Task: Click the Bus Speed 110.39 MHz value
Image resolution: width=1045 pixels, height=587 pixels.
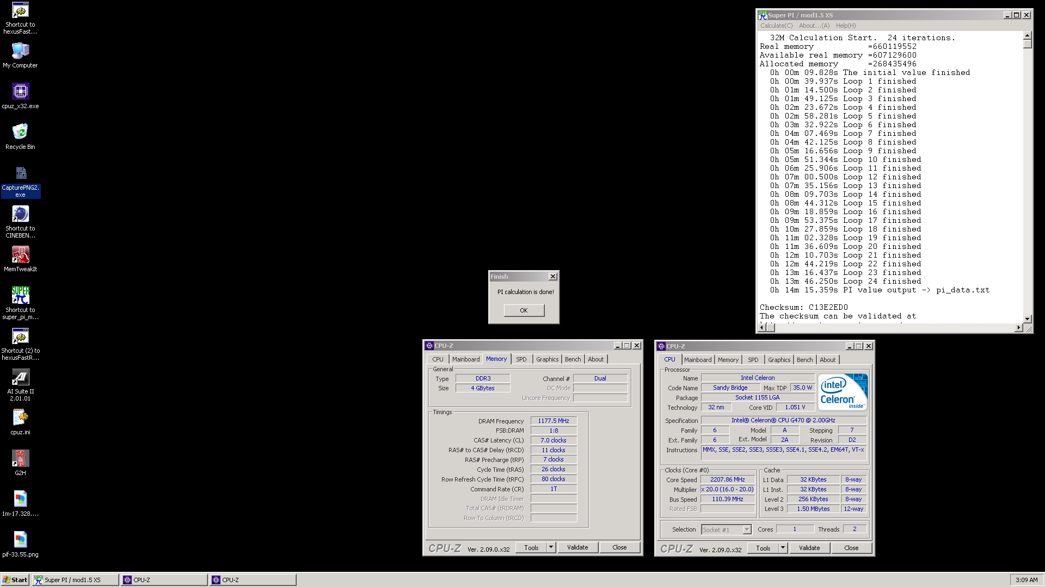Action: pos(728,499)
